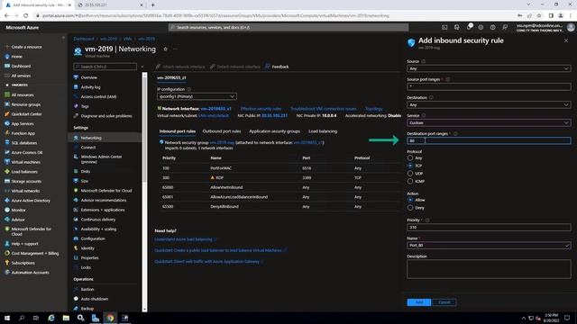
Task: Open feedback icon in Azure header
Action: coord(505,27)
